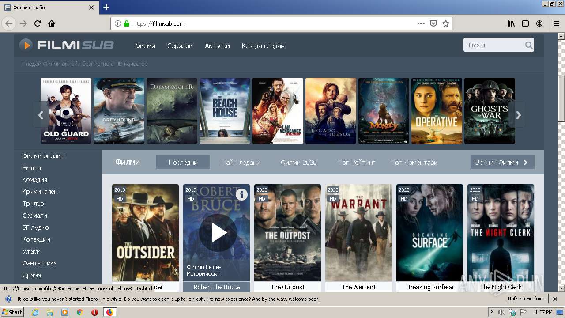This screenshot has width=565, height=318.
Task: Open the browser home page icon
Action: pyautogui.click(x=52, y=23)
